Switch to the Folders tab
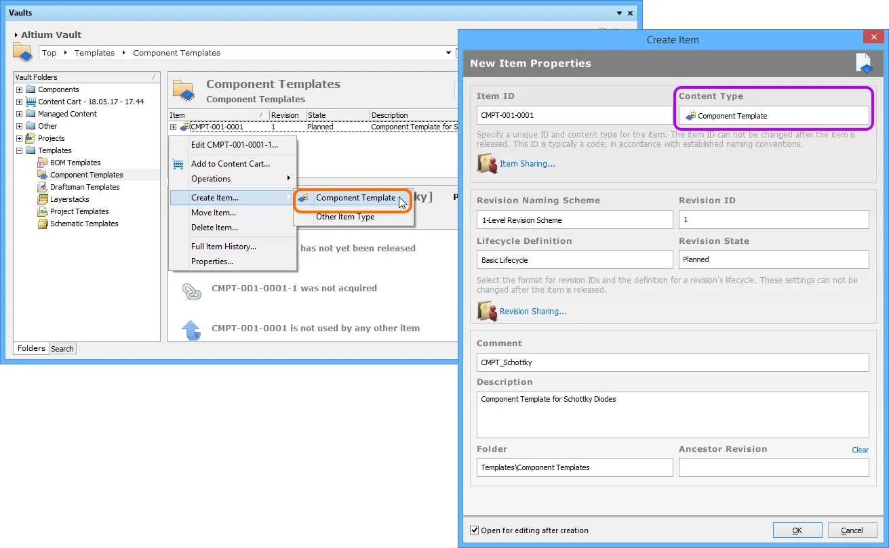889x548 pixels. click(31, 348)
